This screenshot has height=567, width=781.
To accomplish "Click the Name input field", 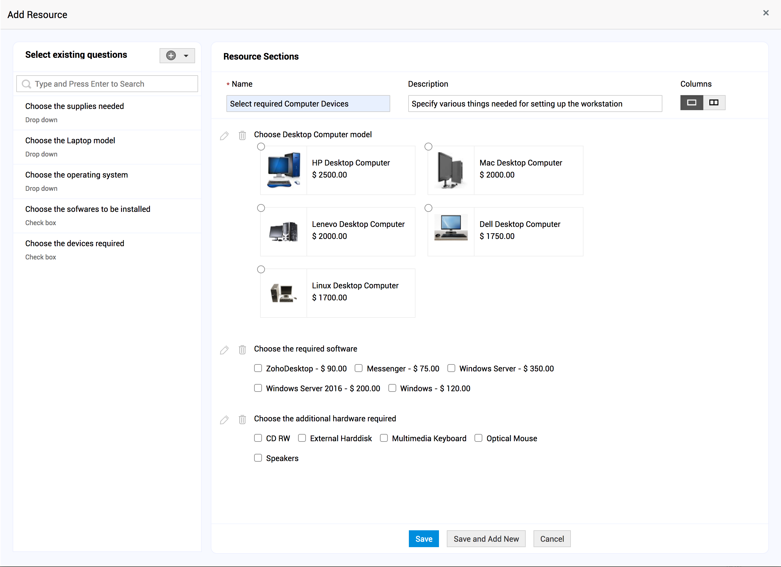I will click(308, 104).
